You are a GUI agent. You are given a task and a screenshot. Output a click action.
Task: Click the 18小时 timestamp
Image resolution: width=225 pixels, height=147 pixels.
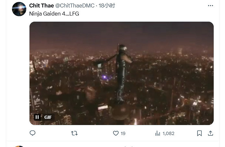107,6
